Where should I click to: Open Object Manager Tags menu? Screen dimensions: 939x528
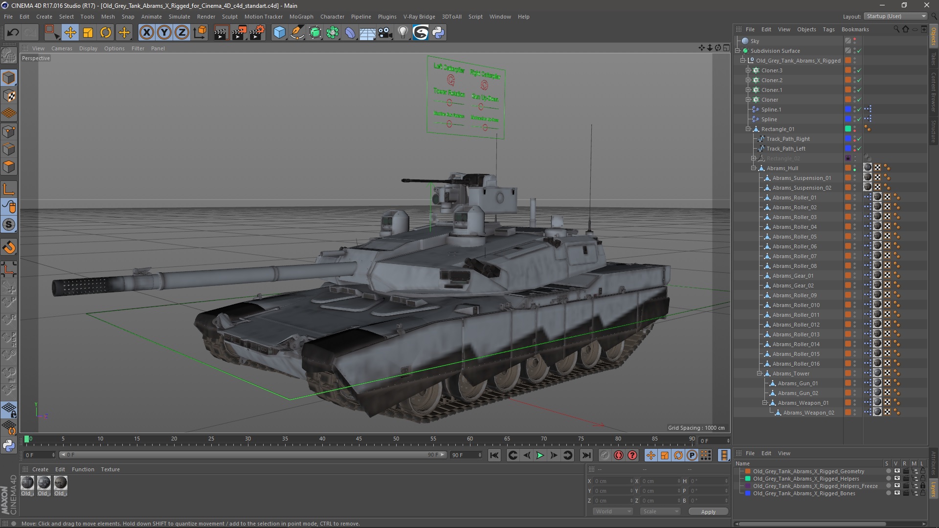[x=828, y=29]
